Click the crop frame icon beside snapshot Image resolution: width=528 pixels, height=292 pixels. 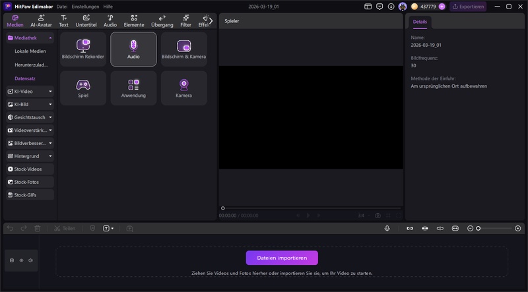[x=388, y=216]
